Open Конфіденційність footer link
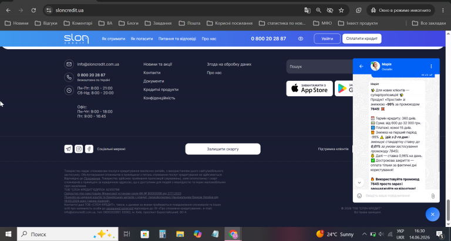 tap(159, 98)
